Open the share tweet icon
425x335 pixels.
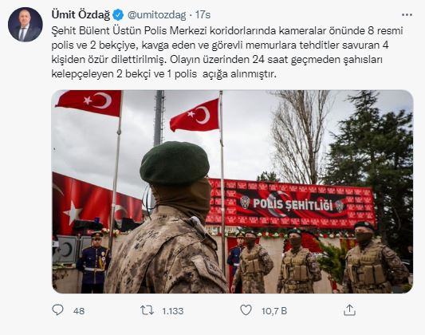tap(349, 310)
